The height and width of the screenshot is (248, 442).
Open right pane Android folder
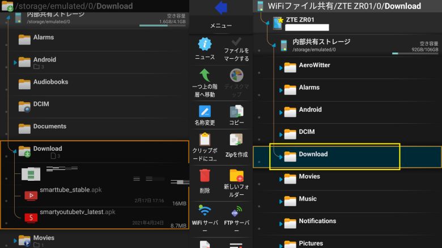[347, 112]
